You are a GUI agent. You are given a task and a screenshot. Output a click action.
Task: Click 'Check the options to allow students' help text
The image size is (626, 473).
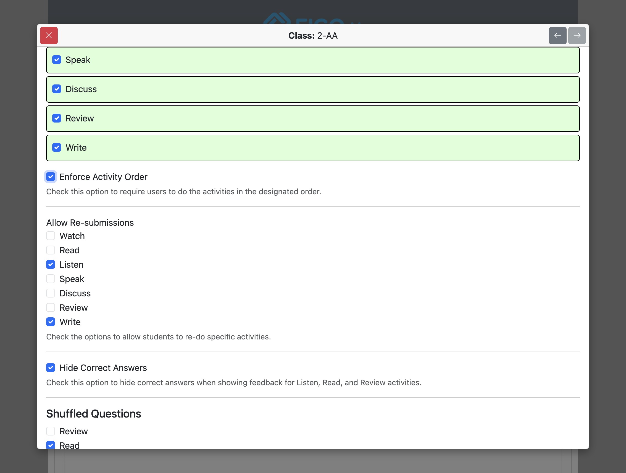click(x=159, y=337)
